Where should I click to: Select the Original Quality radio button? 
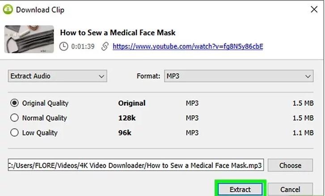pyautogui.click(x=14, y=103)
